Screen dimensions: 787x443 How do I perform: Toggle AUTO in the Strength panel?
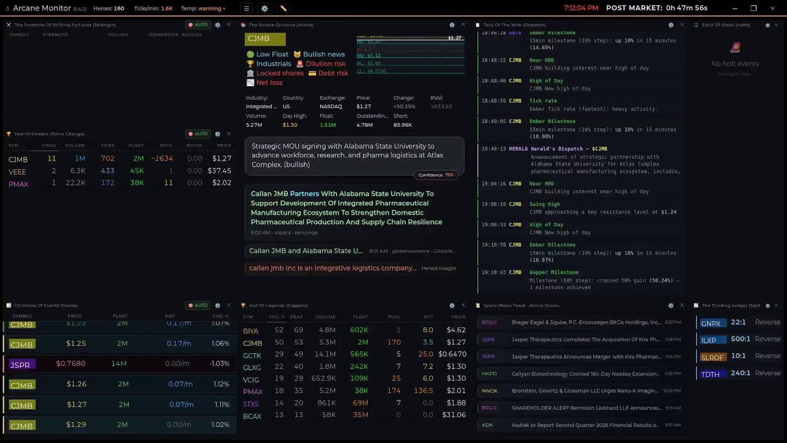[198, 25]
